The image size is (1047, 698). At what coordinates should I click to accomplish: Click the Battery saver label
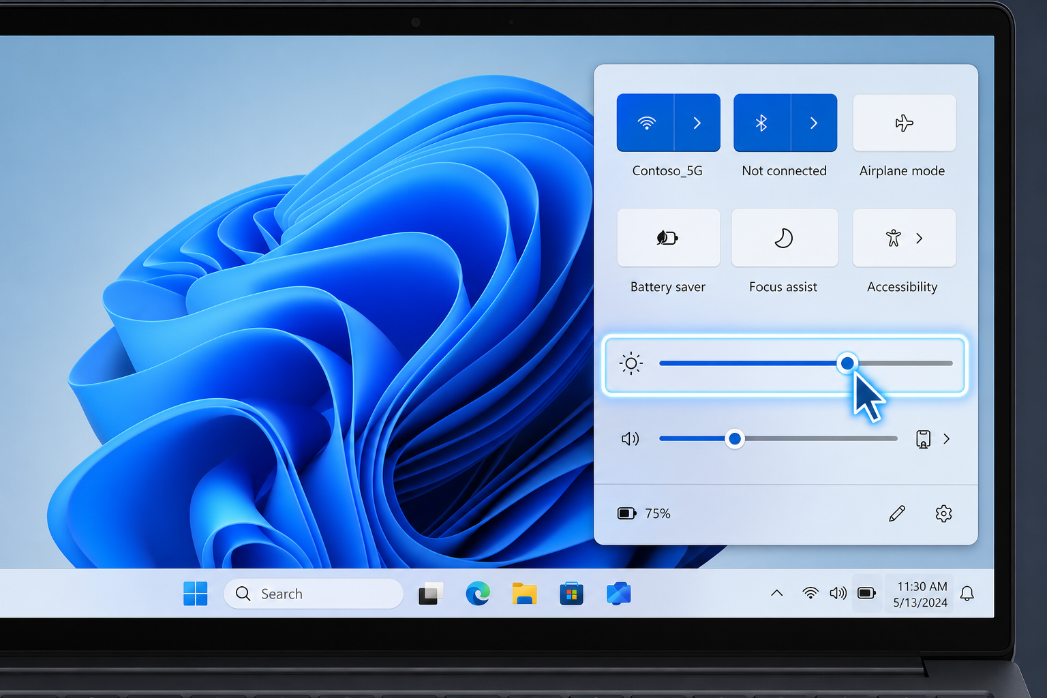coord(668,287)
